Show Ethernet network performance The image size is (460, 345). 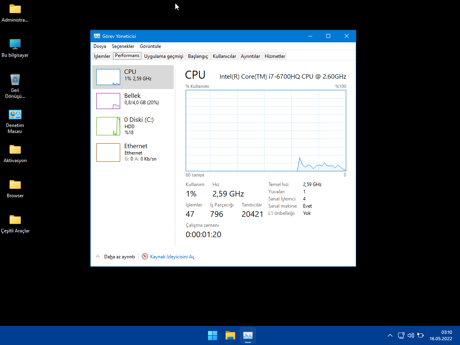point(133,152)
